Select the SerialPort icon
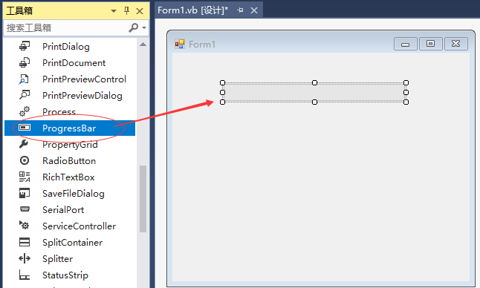The image size is (480, 288). (25, 209)
